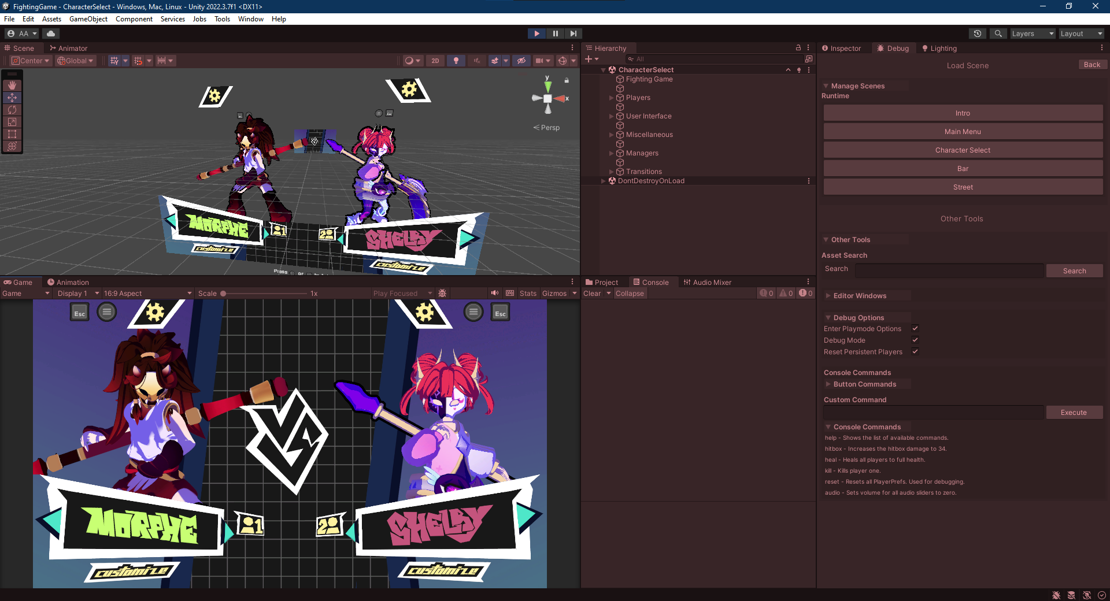Viewport: 1110px width, 601px height.
Task: Expand the Players object in Hierarchy
Action: (611, 98)
